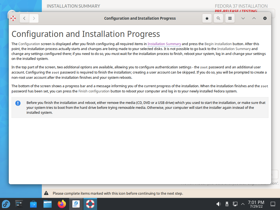Open the help viewer hamburger menu
Screen dimensions: 280x210
pos(230,18)
